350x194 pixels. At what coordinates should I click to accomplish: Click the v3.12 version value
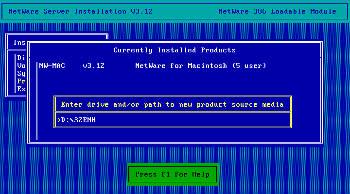point(93,65)
